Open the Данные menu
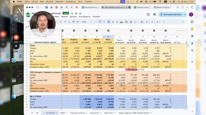This screenshot has height=115, width=206. pos(73,17)
